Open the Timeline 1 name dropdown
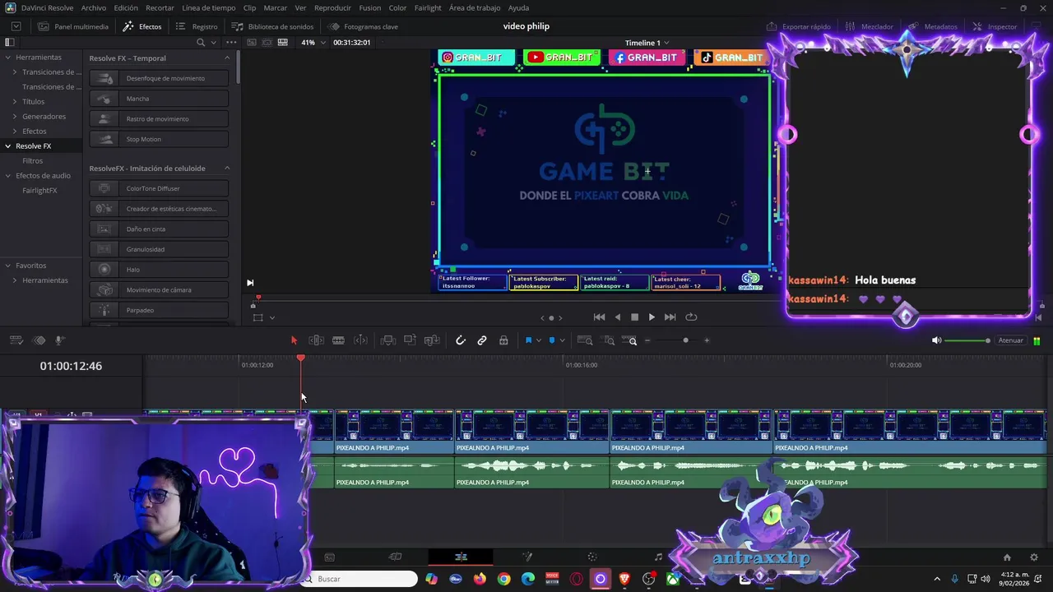The width and height of the screenshot is (1053, 592). coord(647,43)
